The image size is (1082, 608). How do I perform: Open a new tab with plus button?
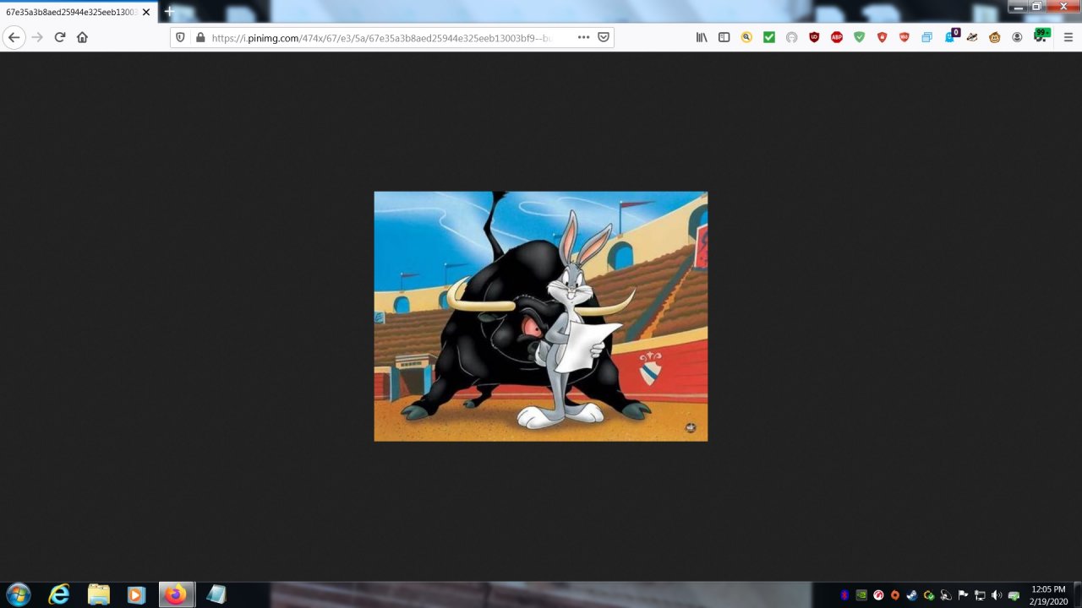(x=168, y=12)
